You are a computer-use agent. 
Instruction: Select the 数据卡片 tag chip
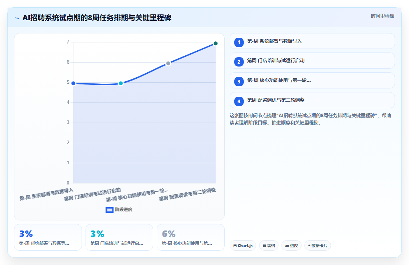318,246
